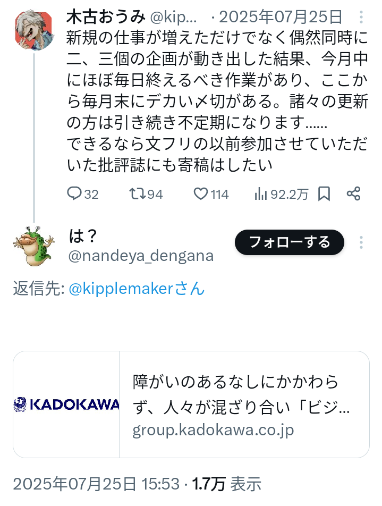
Task: Open the frog avatar of は？
Action: [32, 244]
